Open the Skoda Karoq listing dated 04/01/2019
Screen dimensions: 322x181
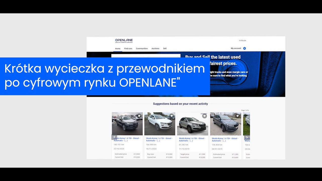(225, 140)
